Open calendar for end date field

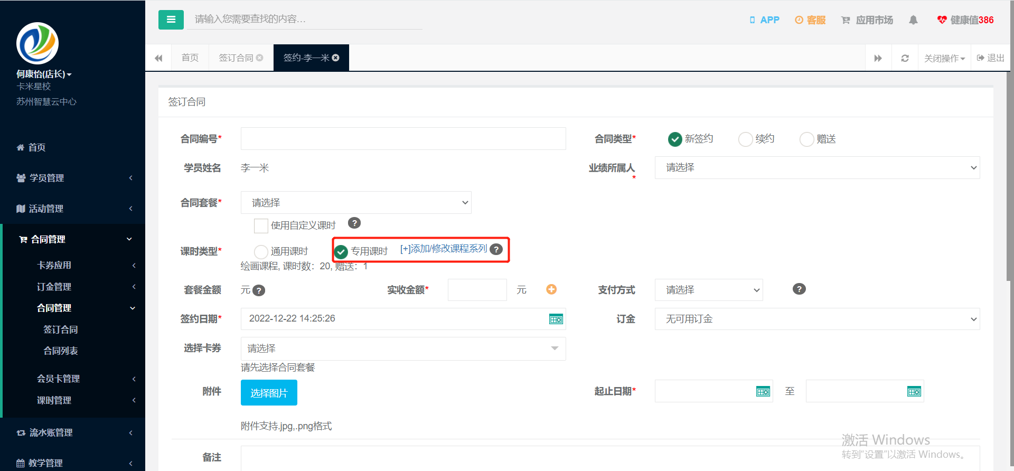pyautogui.click(x=914, y=391)
